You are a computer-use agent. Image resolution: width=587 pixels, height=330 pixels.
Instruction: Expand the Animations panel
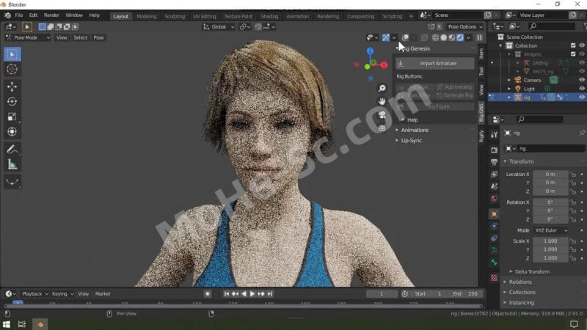pos(415,131)
